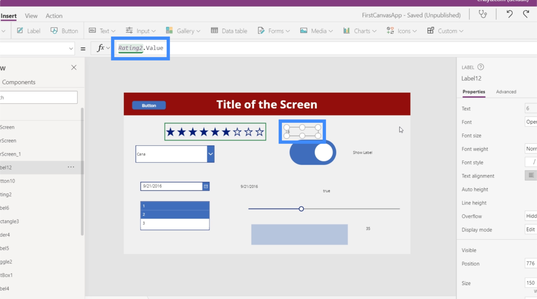Switch to the View tab
537x299 pixels.
click(31, 16)
